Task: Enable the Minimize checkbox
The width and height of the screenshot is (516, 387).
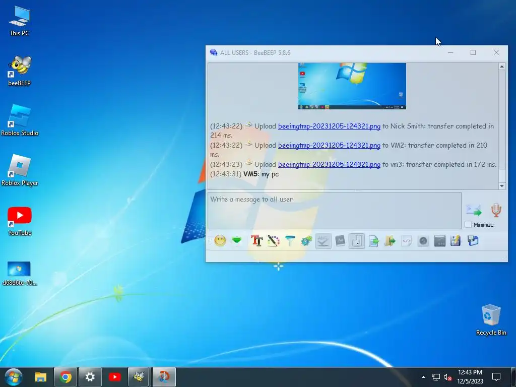Action: coord(468,224)
